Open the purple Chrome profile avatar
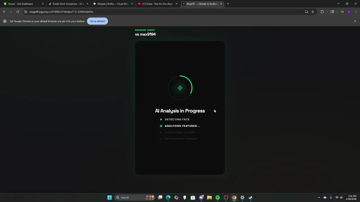Viewport: 360px width, 202px height. 349,12
